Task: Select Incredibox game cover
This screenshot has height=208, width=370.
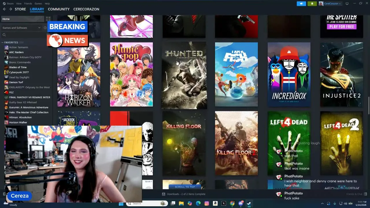Action: pyautogui.click(x=289, y=75)
